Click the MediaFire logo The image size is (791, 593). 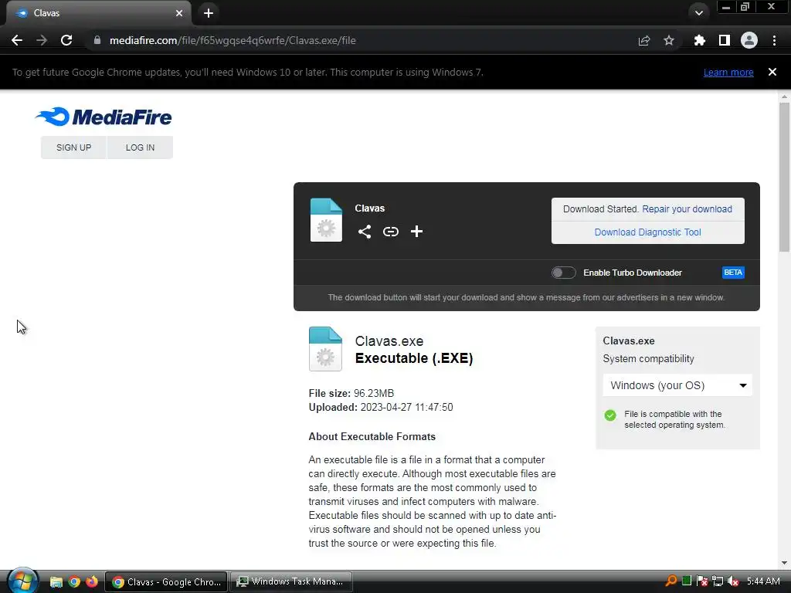click(x=104, y=117)
